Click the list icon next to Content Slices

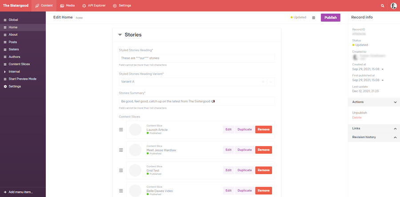point(5,64)
